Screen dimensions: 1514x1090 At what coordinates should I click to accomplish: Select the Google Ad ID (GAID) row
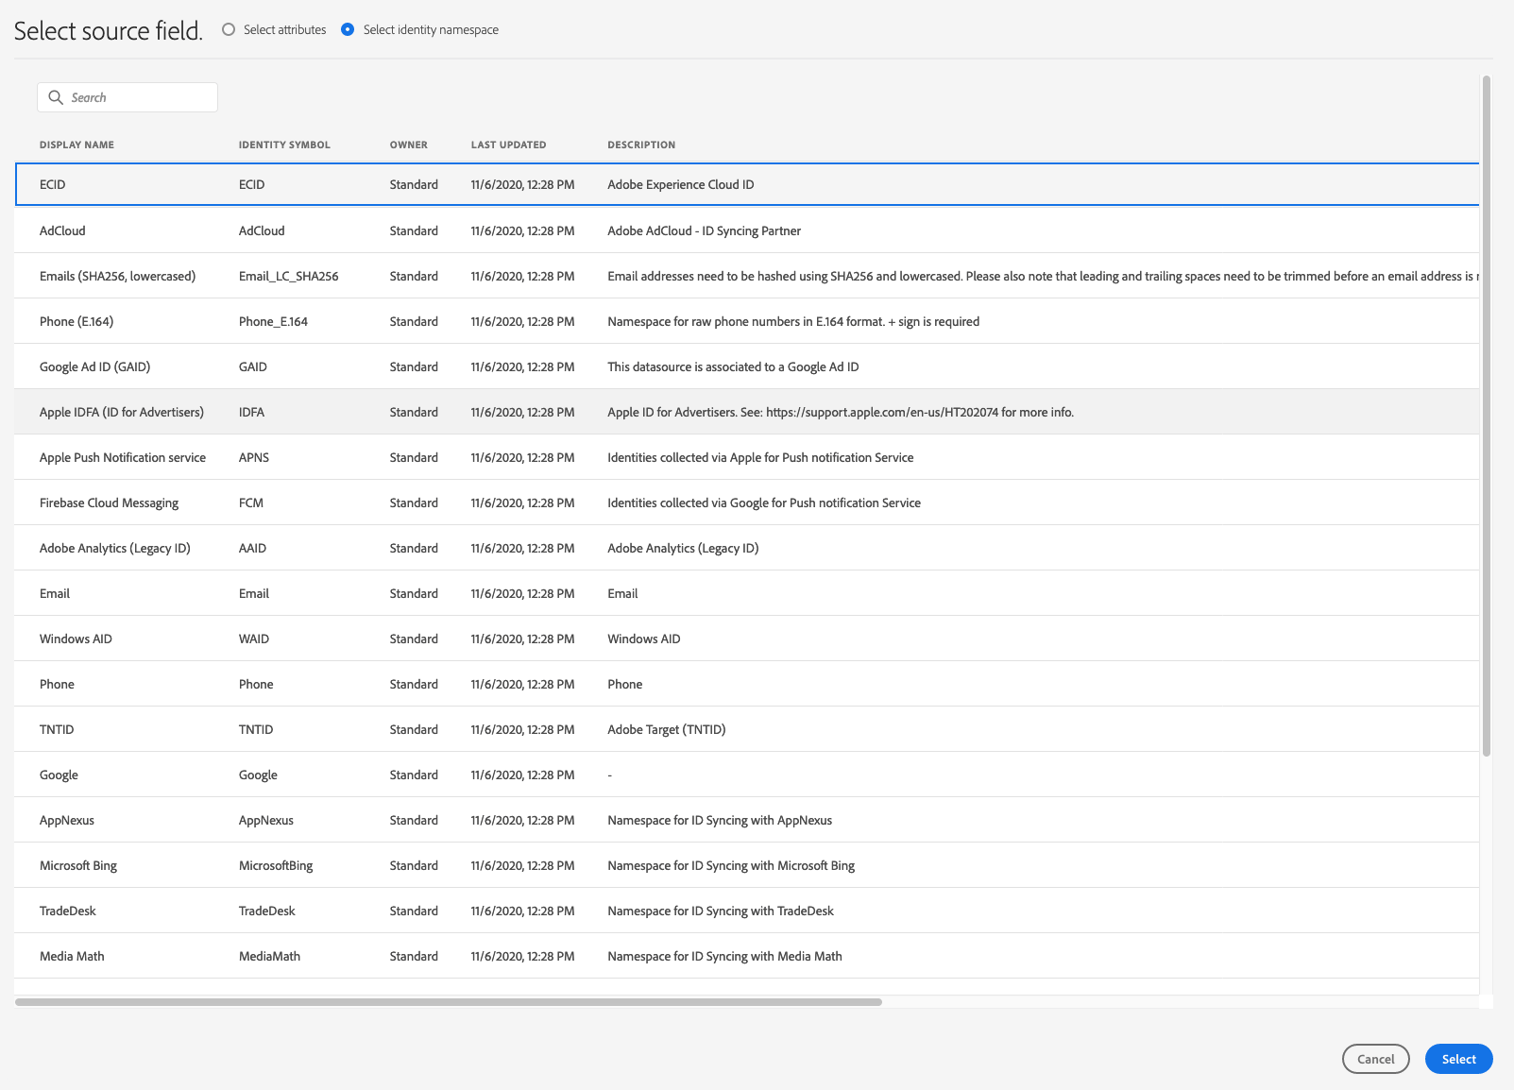tap(94, 366)
